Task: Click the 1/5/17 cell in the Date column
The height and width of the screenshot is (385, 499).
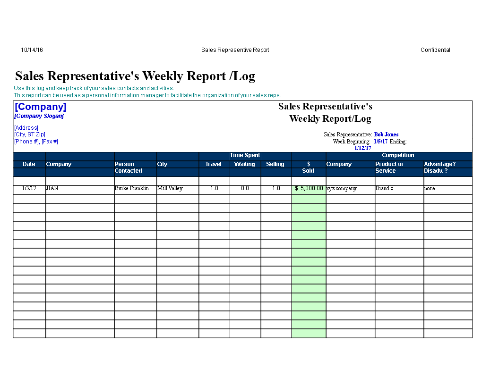Action: tap(29, 188)
